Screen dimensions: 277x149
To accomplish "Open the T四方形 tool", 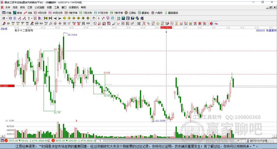I will click(x=86, y=13).
